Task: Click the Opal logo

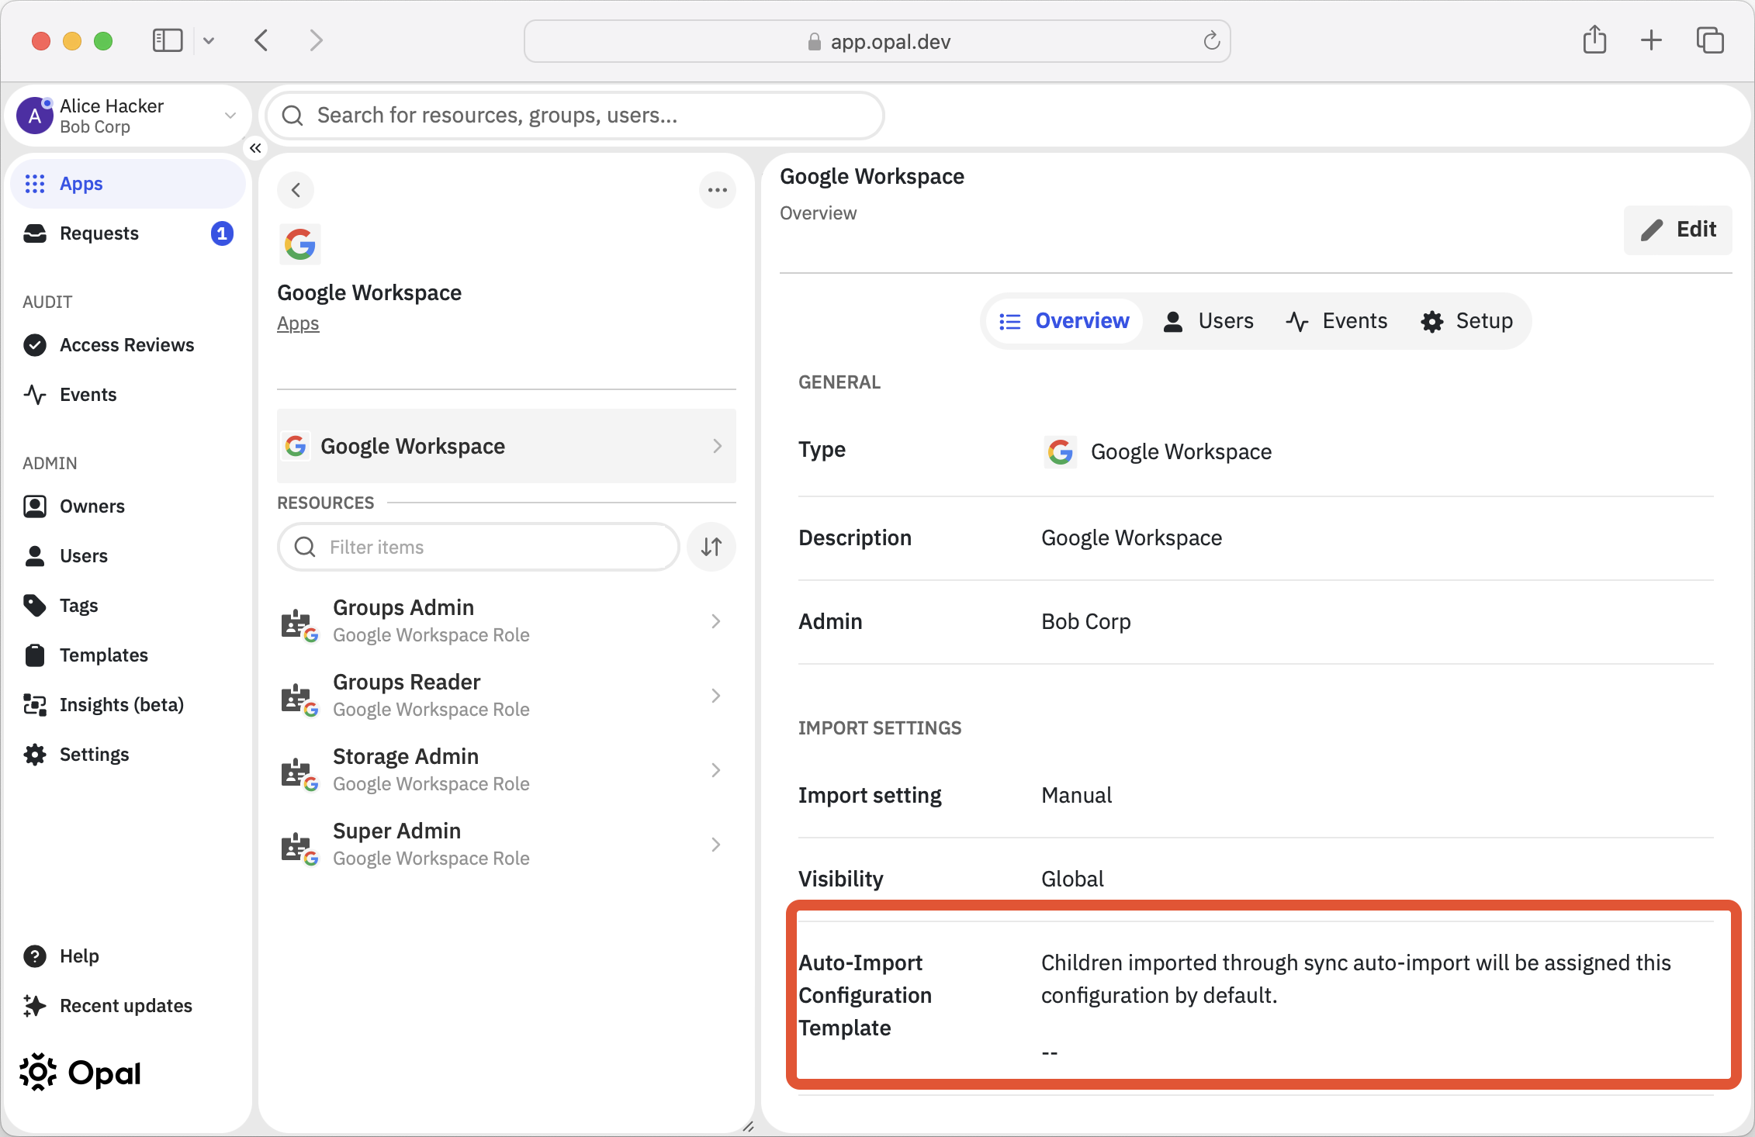Action: coord(80,1073)
